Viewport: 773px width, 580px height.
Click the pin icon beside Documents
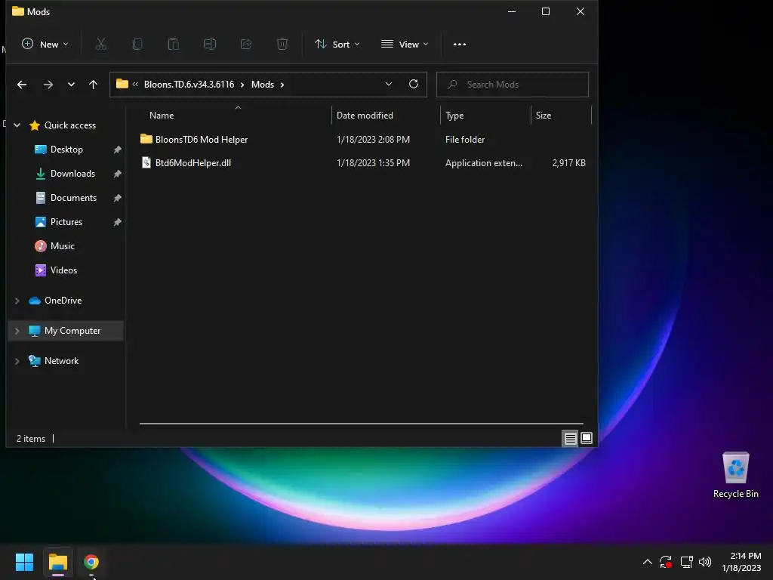117,198
